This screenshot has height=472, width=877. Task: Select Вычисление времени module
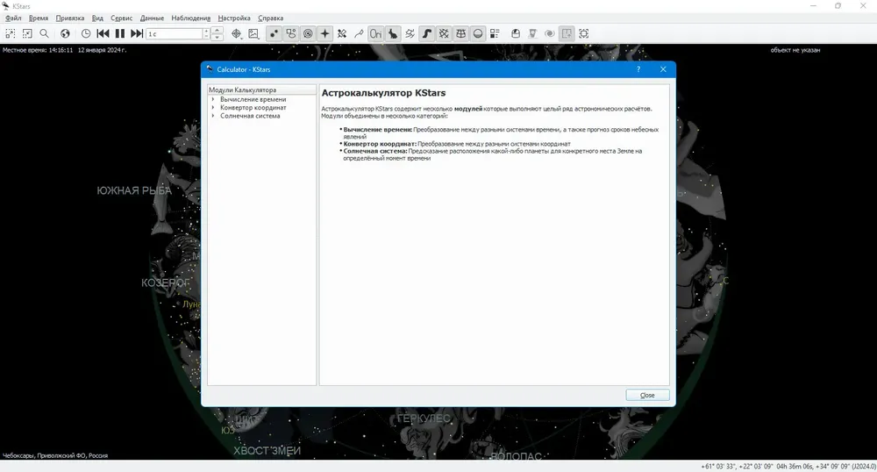[x=253, y=99]
